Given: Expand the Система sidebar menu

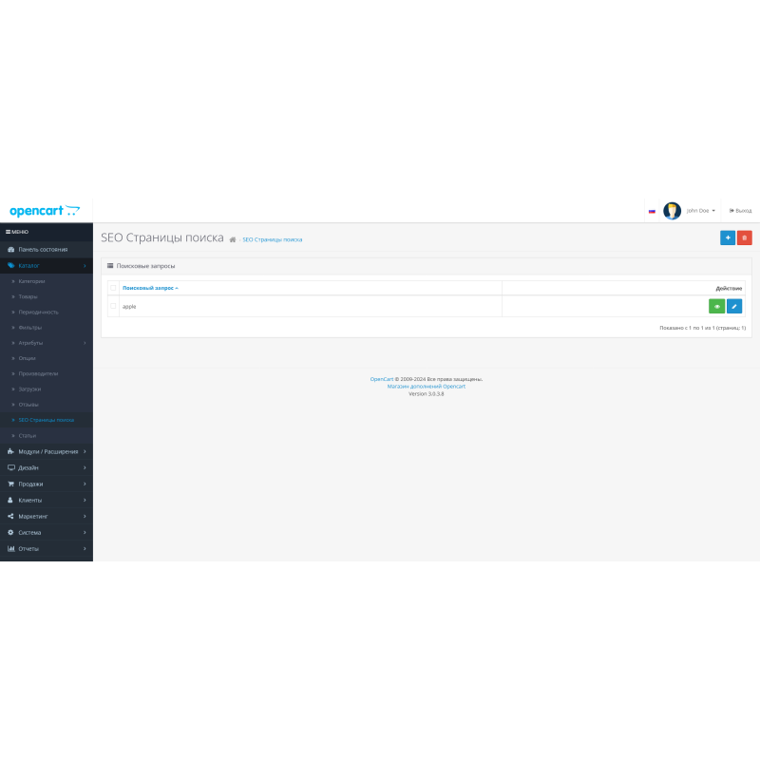Looking at the screenshot, I should (x=29, y=532).
